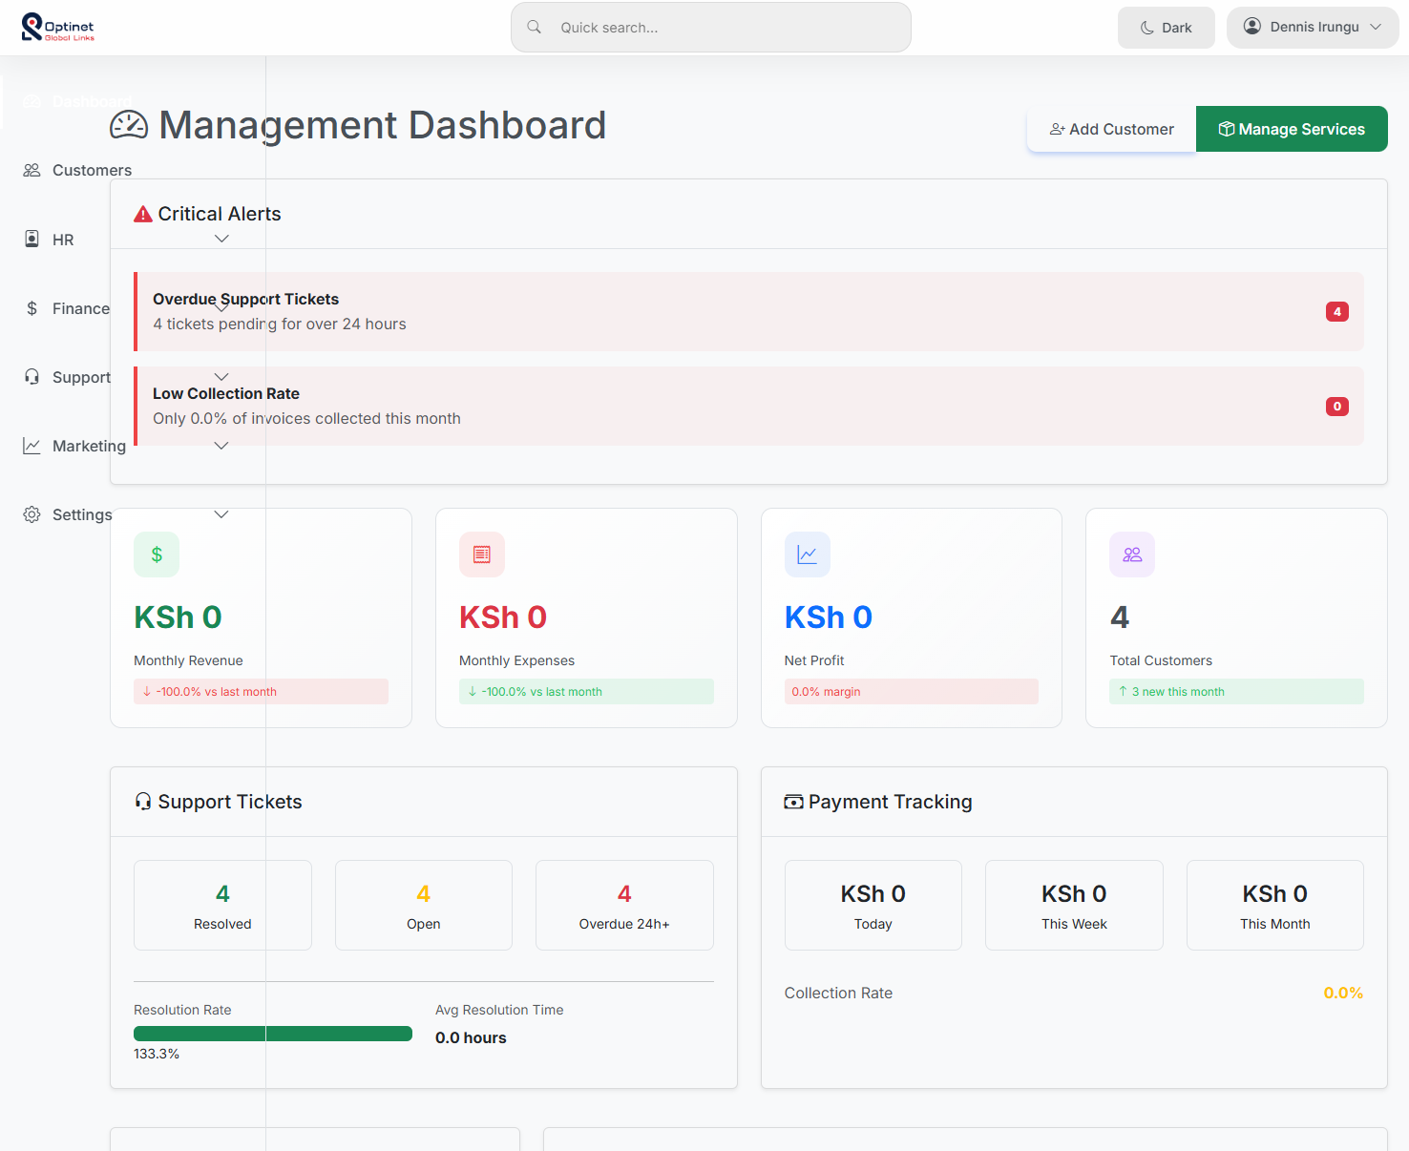
Task: Click the person-plus icon on Add Customer
Action: 1058,129
